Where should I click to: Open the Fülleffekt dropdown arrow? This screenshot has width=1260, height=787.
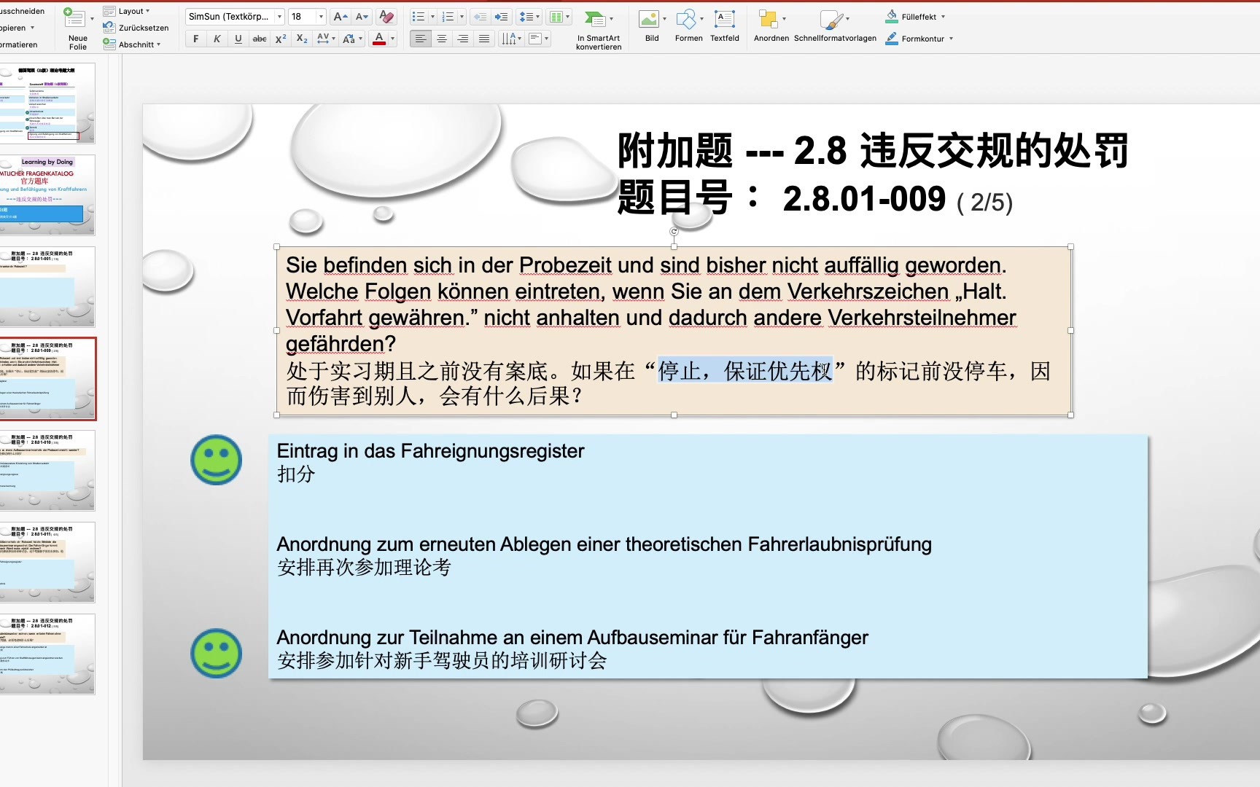coord(943,16)
